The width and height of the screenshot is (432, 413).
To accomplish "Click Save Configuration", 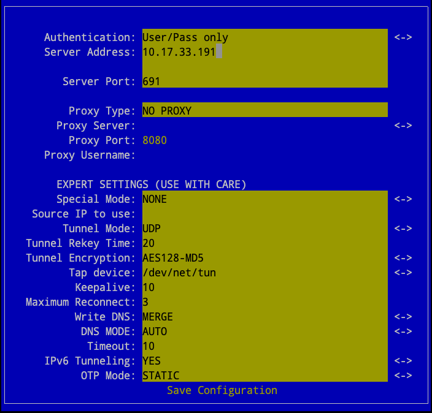I will (222, 390).
